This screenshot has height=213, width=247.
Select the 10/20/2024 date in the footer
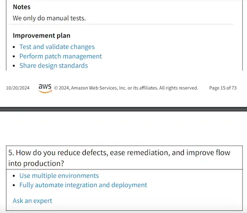point(18,88)
